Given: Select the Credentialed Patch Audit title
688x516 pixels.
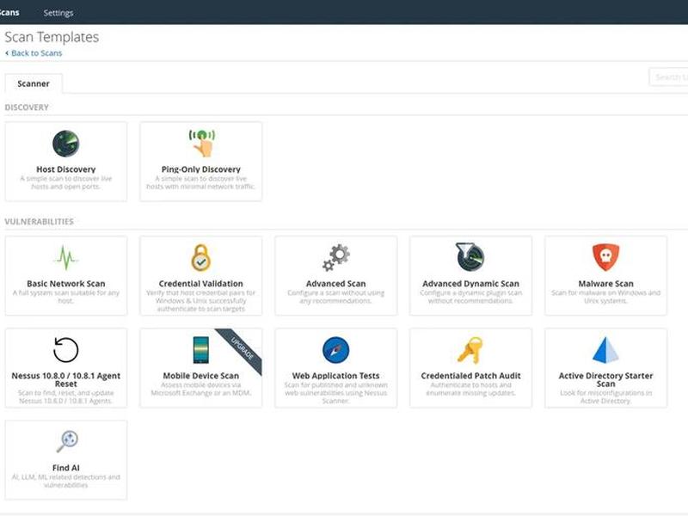Looking at the screenshot, I should (470, 376).
